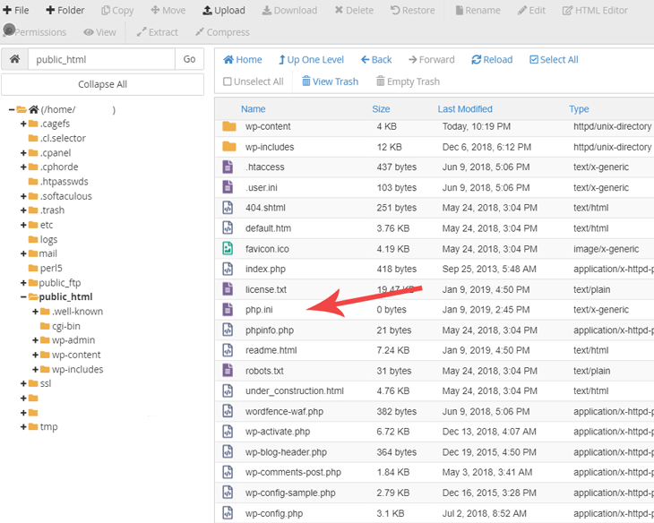Select the wordfence-waf.php file name

284,412
